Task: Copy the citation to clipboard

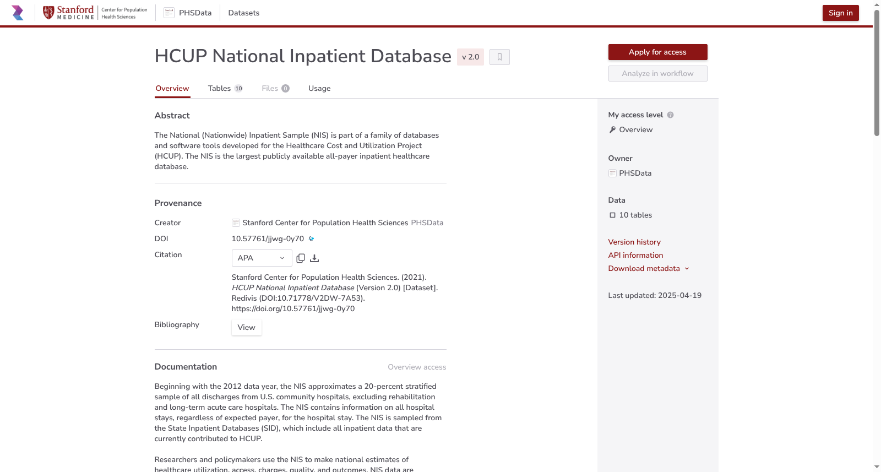Action: click(301, 258)
